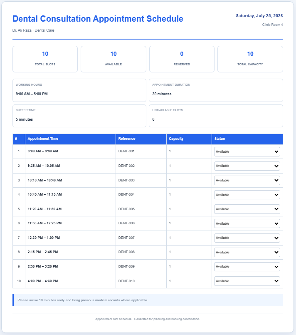Screen dimensions: 296x335
Task: Select the 4:00 PM – 4:30 PM time cell
Action: point(70,281)
